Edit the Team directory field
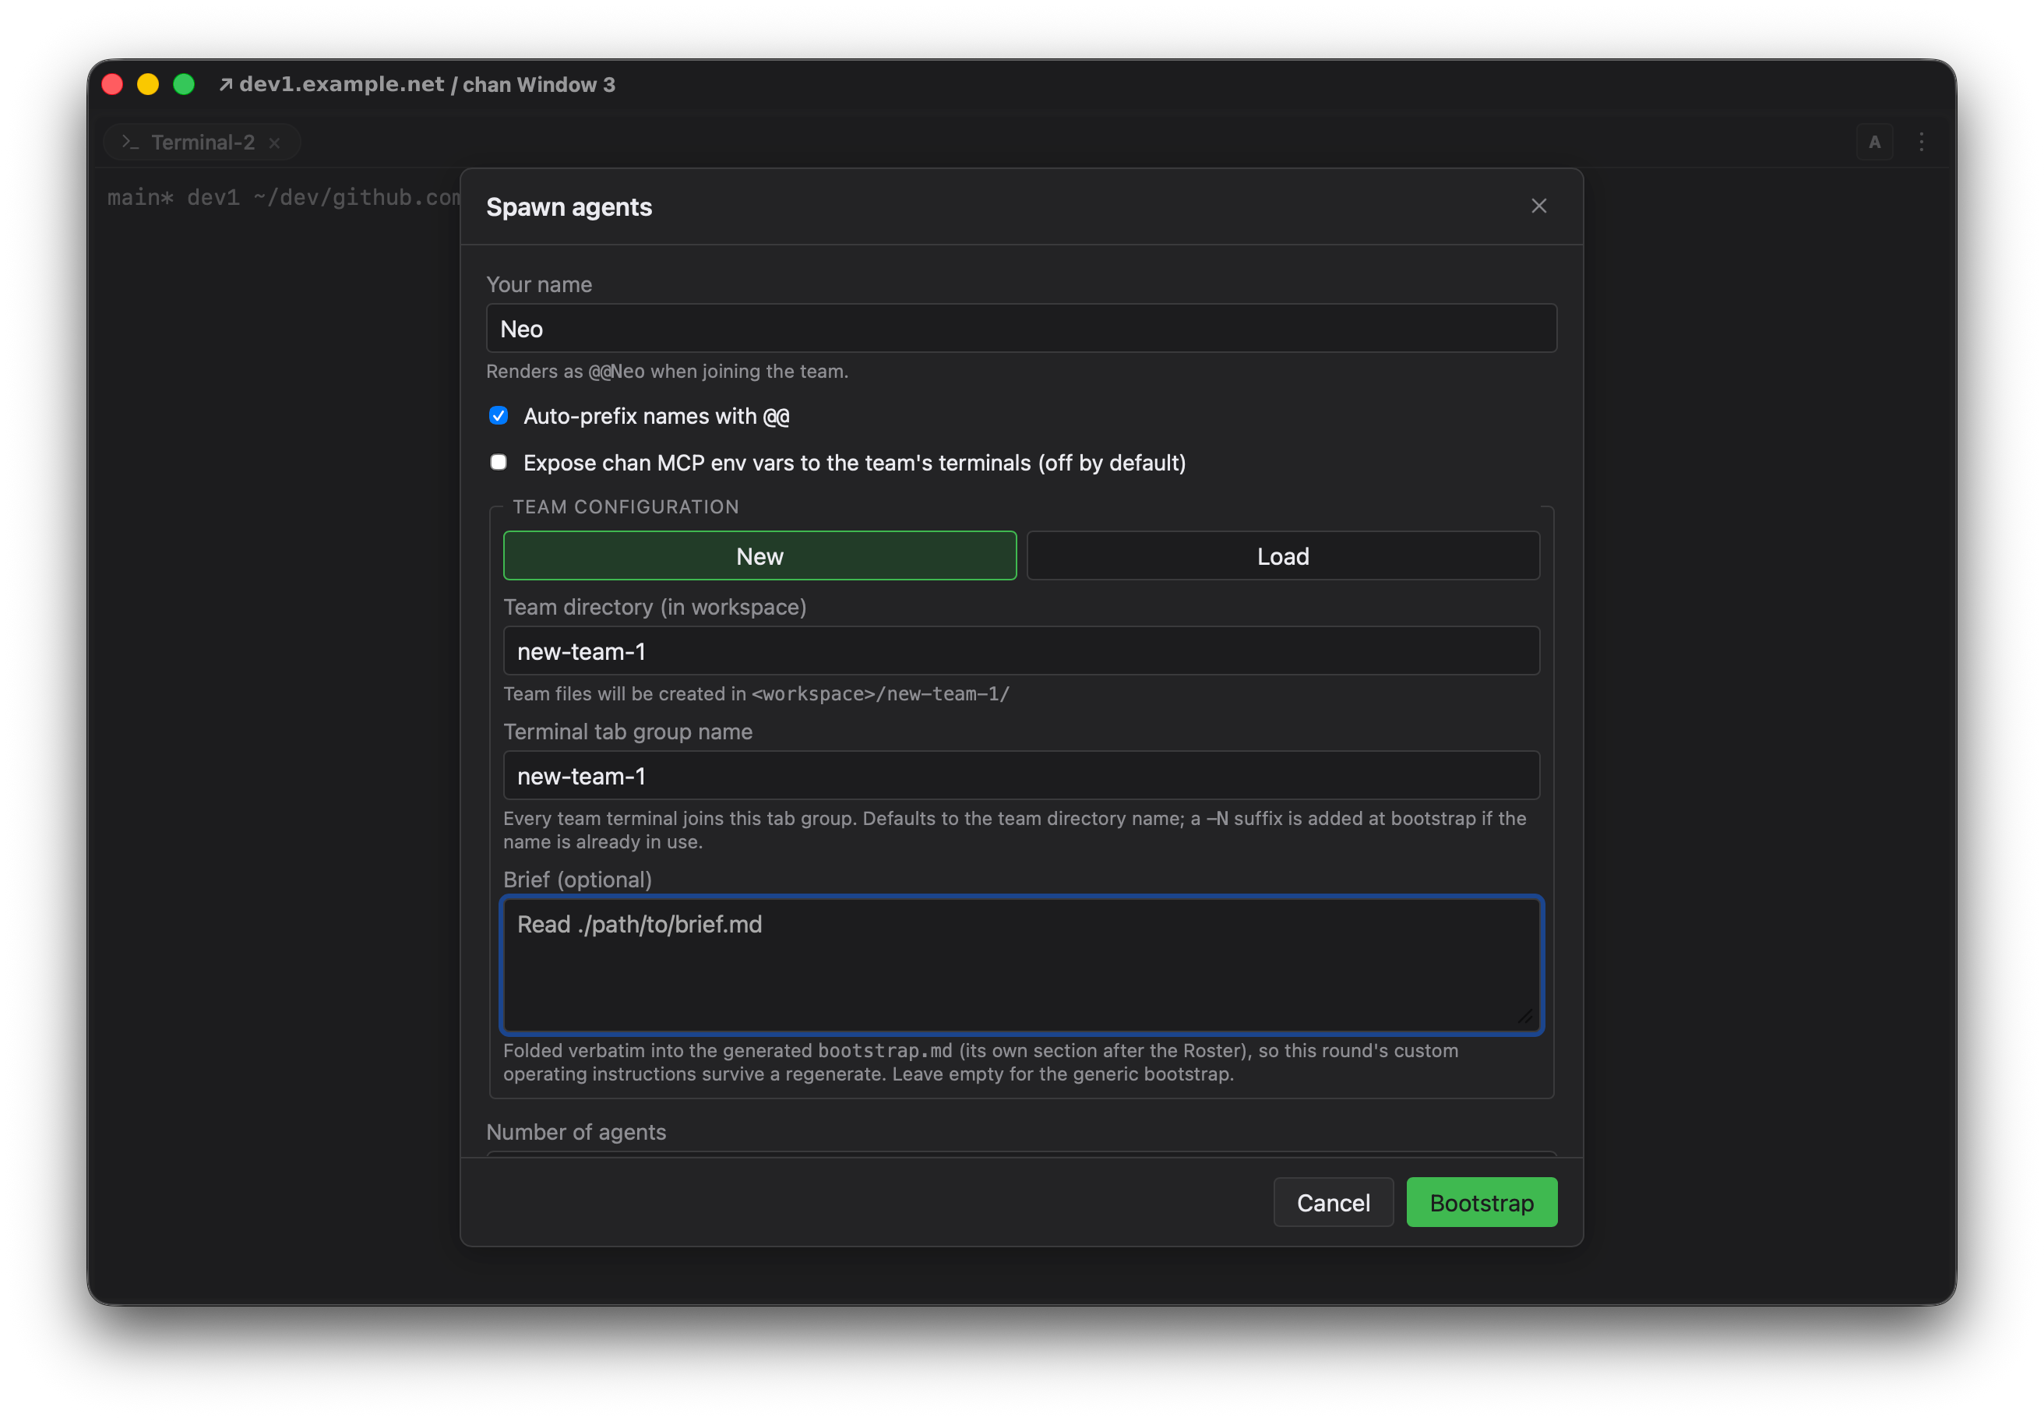 [1021, 651]
